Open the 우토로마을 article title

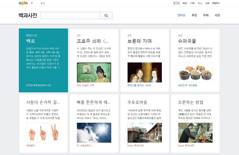pyautogui.click(x=138, y=102)
